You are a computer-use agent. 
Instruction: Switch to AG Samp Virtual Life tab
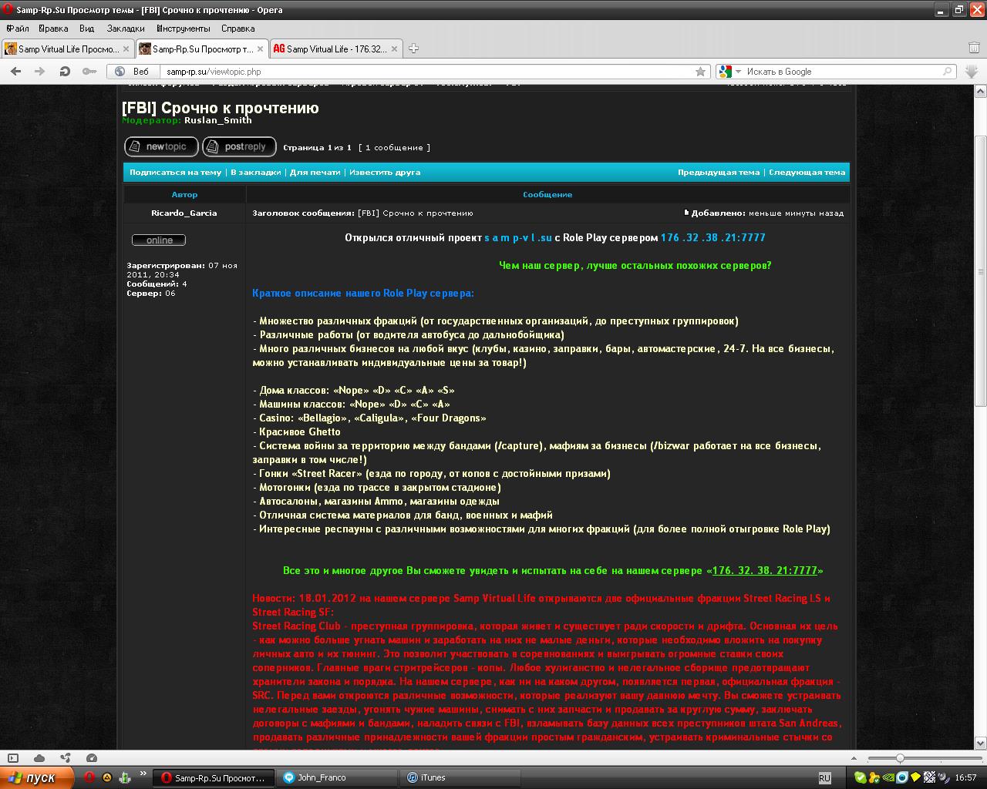(336, 49)
